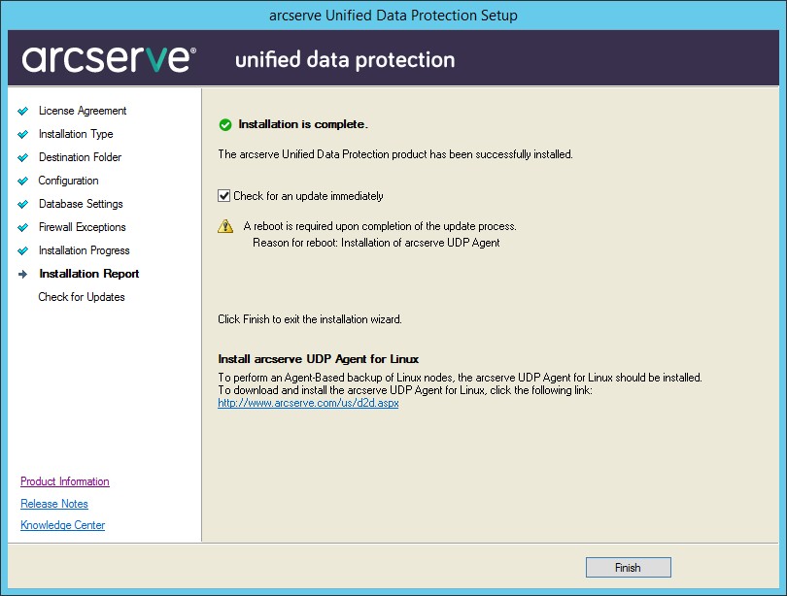The width and height of the screenshot is (787, 596).
Task: Select the Installation Progress step
Action: [85, 250]
